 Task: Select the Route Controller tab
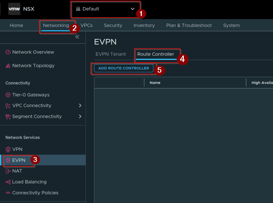(x=156, y=54)
